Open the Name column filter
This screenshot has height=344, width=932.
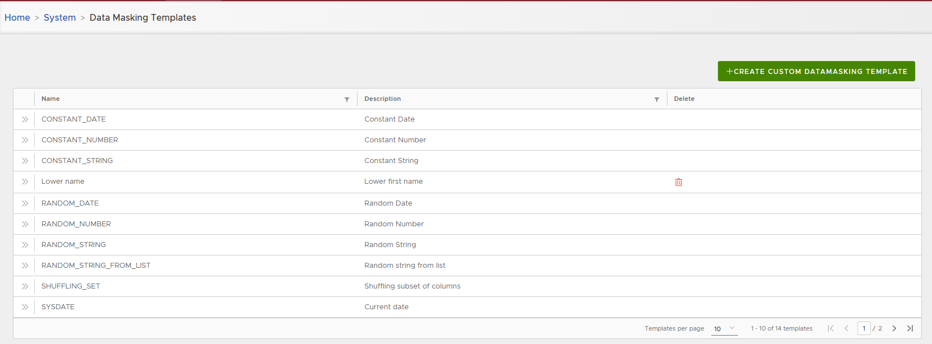point(347,100)
